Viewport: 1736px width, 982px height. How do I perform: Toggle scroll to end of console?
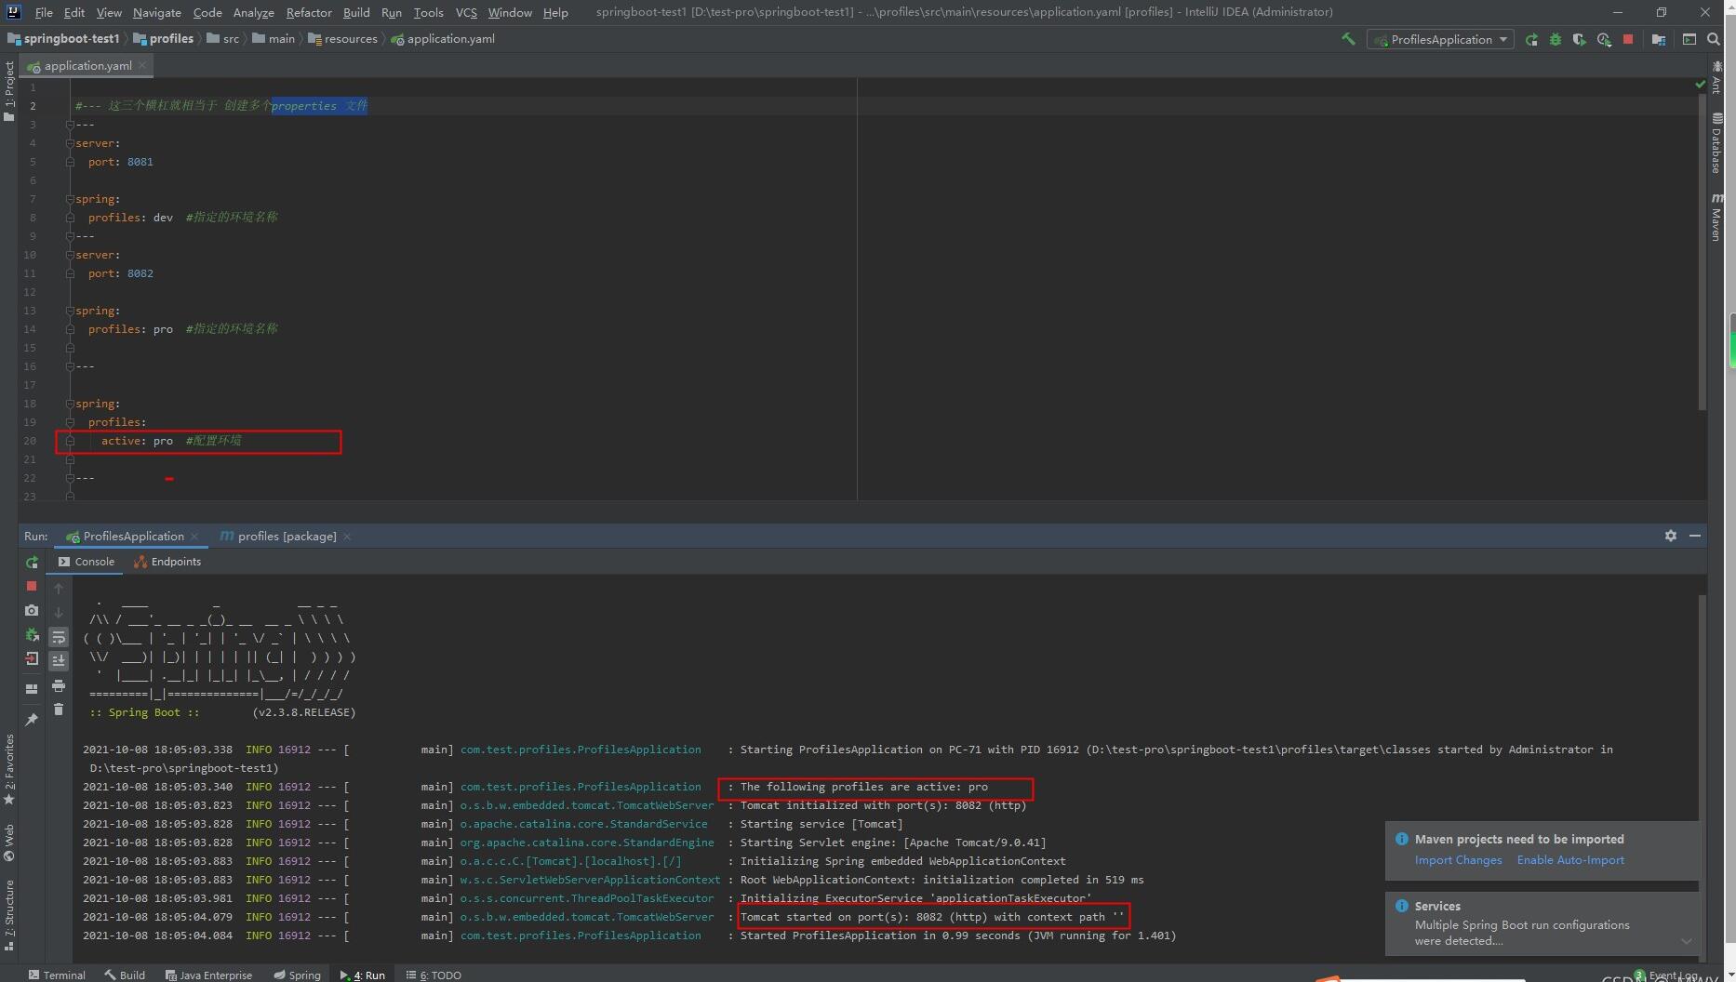click(59, 660)
